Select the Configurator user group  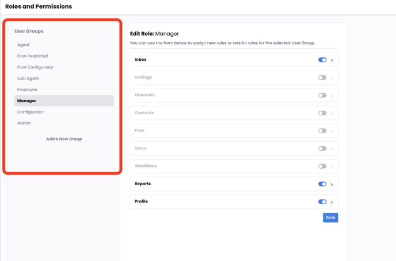pos(31,112)
